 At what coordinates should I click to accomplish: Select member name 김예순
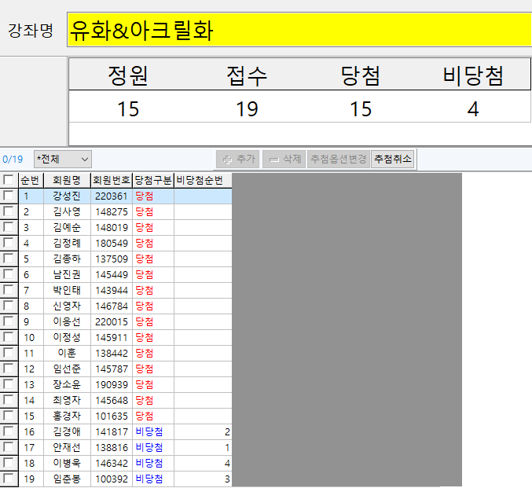67,227
